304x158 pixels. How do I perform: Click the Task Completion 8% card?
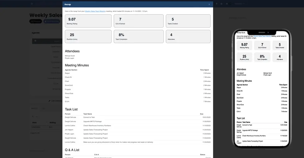(138, 36)
